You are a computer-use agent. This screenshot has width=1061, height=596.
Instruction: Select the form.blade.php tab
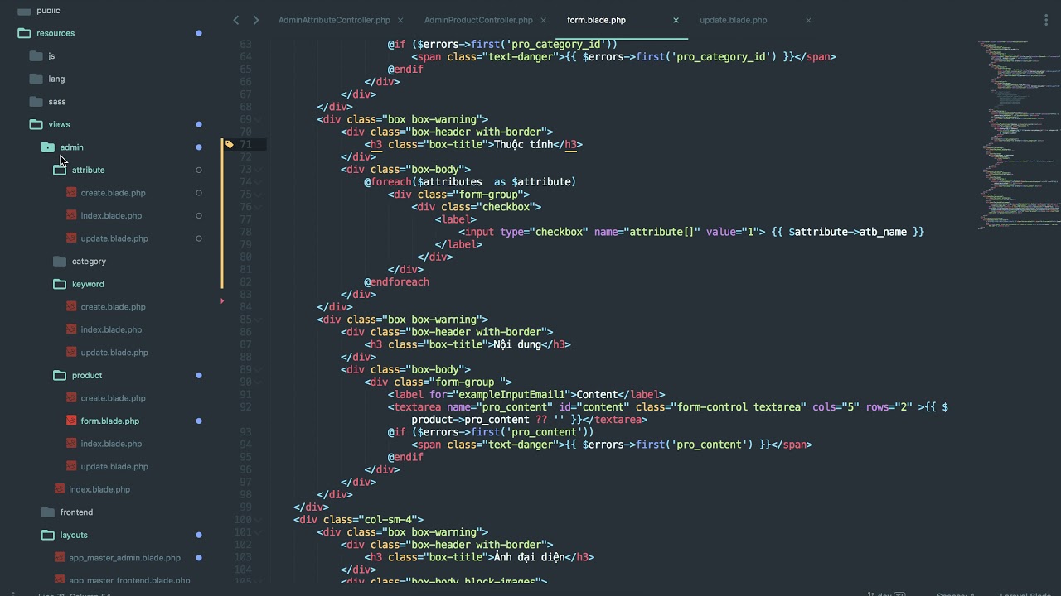click(x=596, y=20)
